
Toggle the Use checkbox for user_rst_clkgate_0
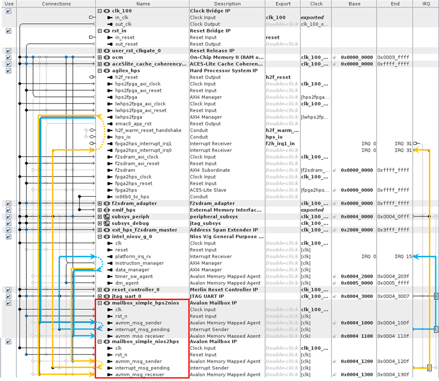click(9, 51)
